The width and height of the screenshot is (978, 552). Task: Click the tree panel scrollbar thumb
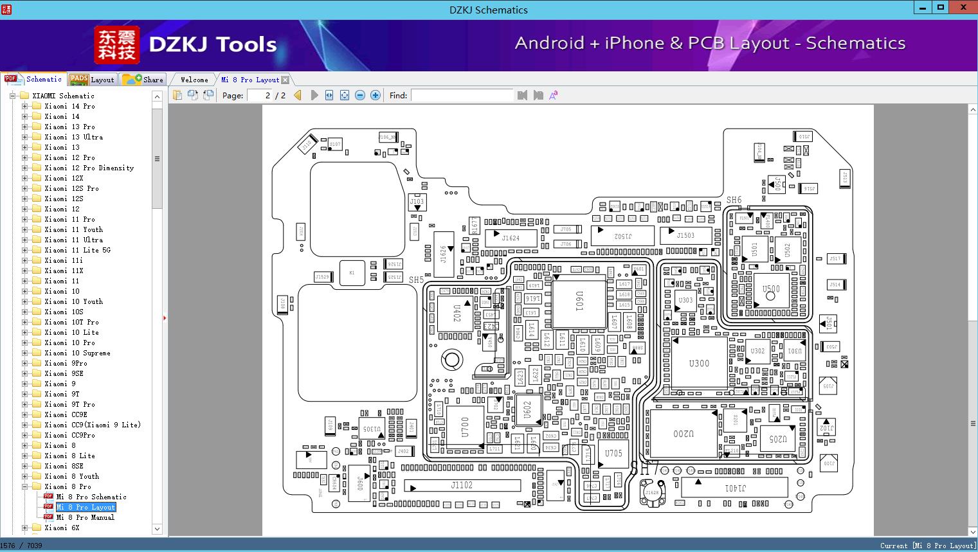pyautogui.click(x=157, y=159)
